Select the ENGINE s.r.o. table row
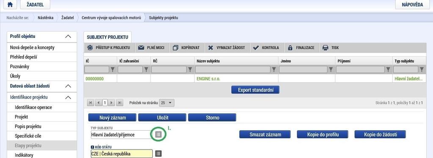This screenshot has height=158, width=433. [x=254, y=79]
